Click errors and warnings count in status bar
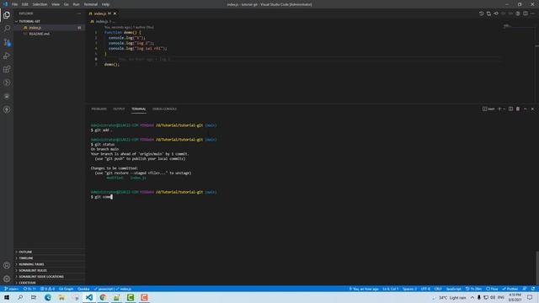The image size is (539, 303). point(47,289)
